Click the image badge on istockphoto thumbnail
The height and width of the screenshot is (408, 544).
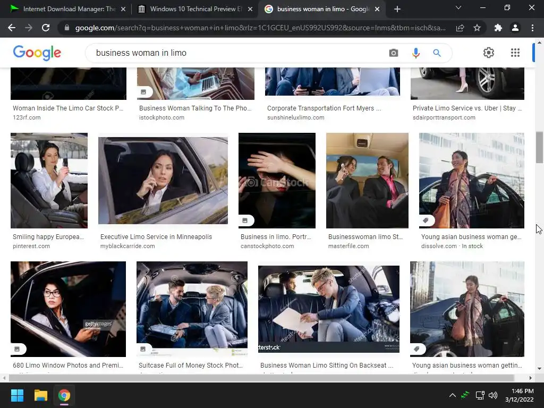143,92
